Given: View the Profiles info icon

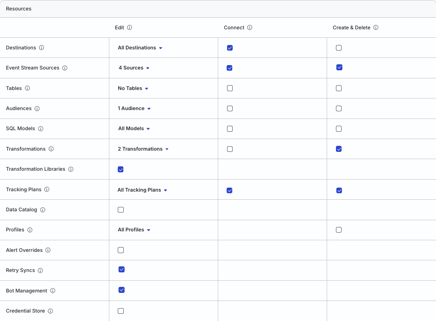Looking at the screenshot, I should coord(30,230).
